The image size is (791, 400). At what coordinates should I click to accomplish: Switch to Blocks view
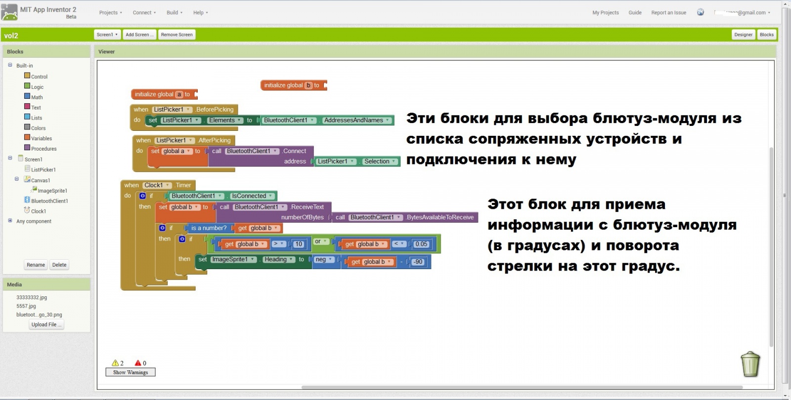(x=767, y=35)
